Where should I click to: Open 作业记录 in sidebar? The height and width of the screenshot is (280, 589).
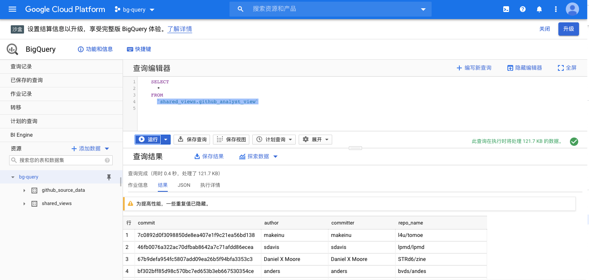pos(61,94)
